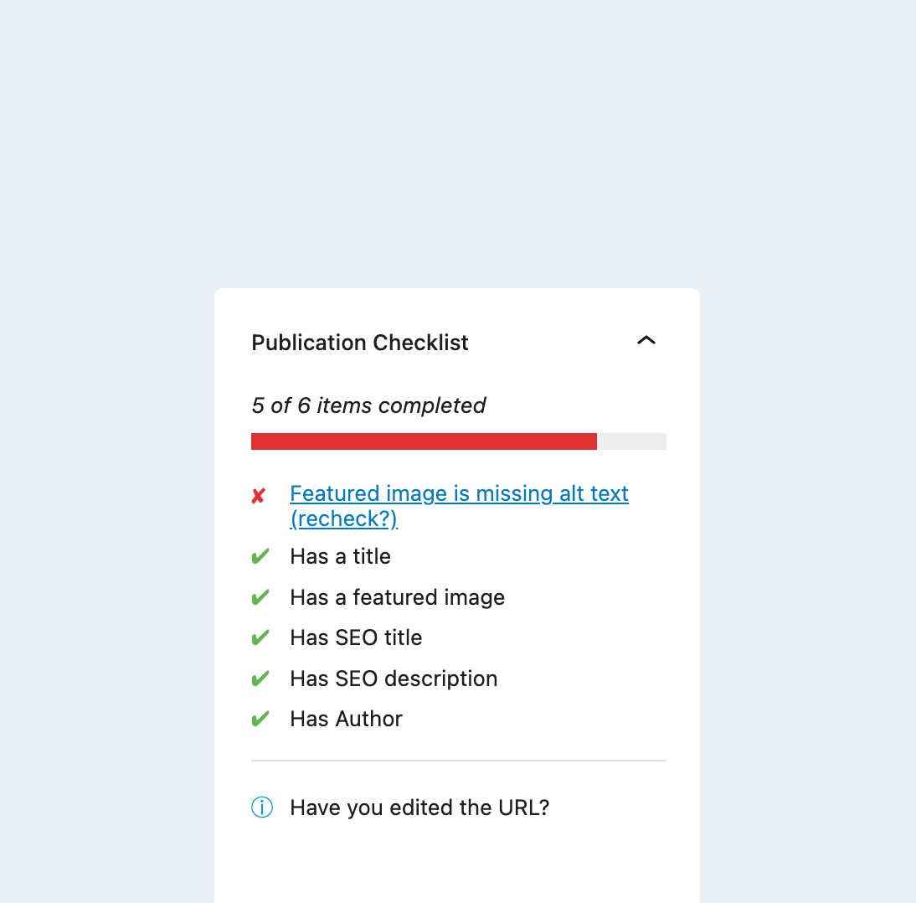The height and width of the screenshot is (903, 916).
Task: Collapse the Publication Checklist panel chevron
Action: pyautogui.click(x=646, y=341)
